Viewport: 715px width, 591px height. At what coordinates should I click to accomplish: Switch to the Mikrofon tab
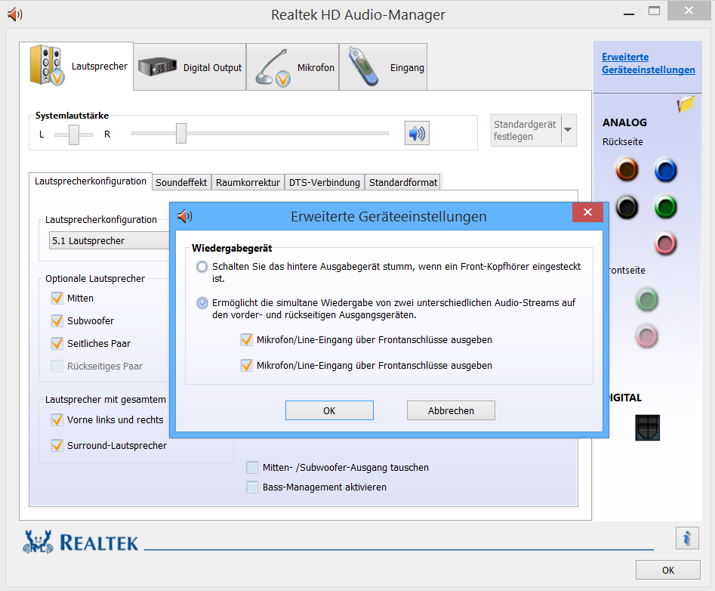(x=293, y=67)
